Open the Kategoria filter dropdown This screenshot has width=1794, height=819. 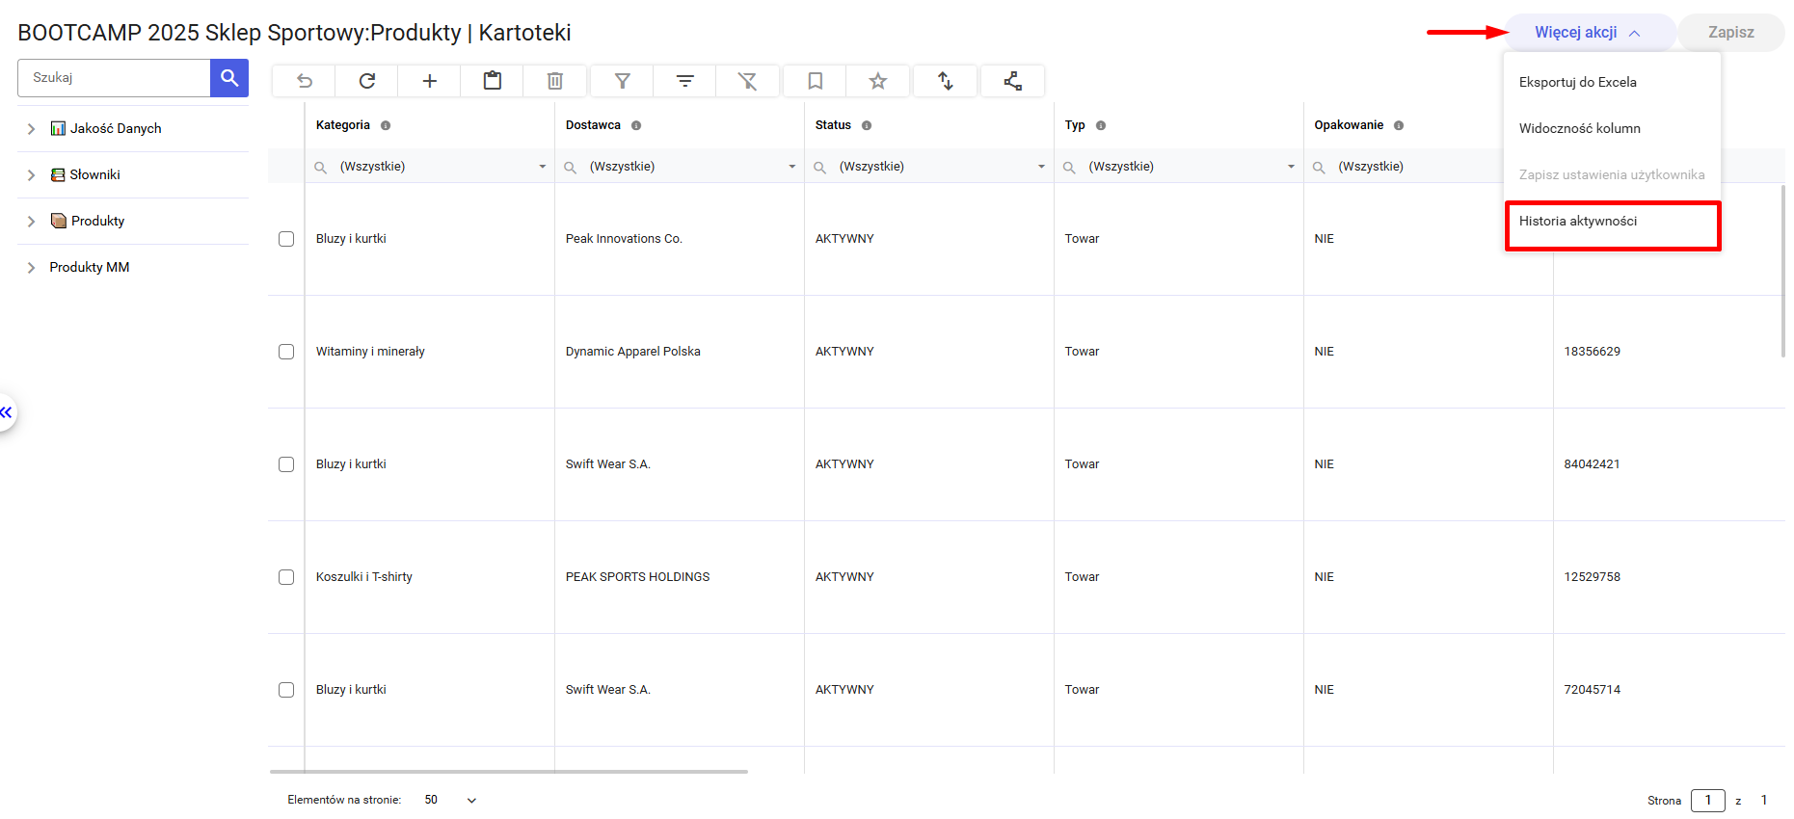click(x=542, y=167)
